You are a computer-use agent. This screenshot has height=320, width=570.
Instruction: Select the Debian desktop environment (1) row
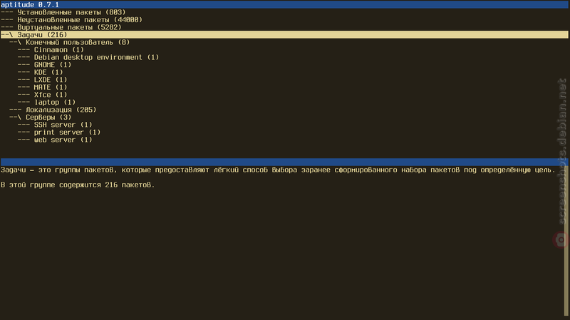pyautogui.click(x=88, y=58)
